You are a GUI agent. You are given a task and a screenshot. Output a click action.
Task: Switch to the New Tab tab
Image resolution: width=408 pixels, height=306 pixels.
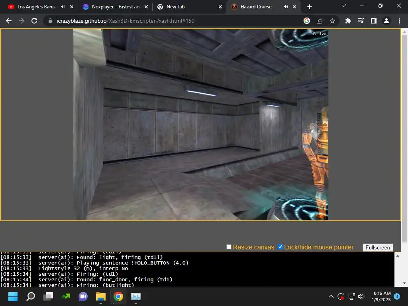tap(175, 7)
